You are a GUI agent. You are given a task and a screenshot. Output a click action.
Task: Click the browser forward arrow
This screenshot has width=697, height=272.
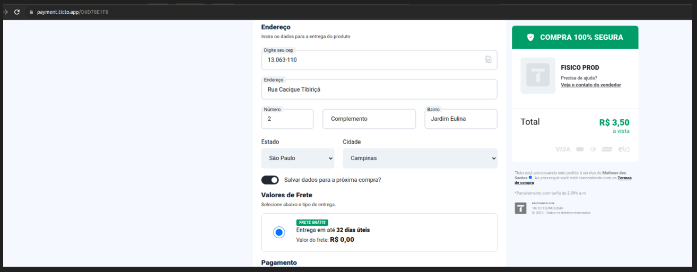click(x=5, y=12)
